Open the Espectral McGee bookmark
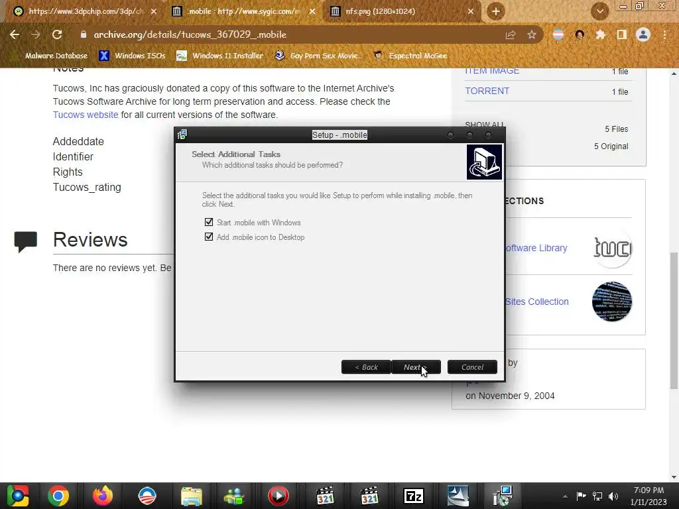Viewport: 679px width, 509px height. point(410,56)
